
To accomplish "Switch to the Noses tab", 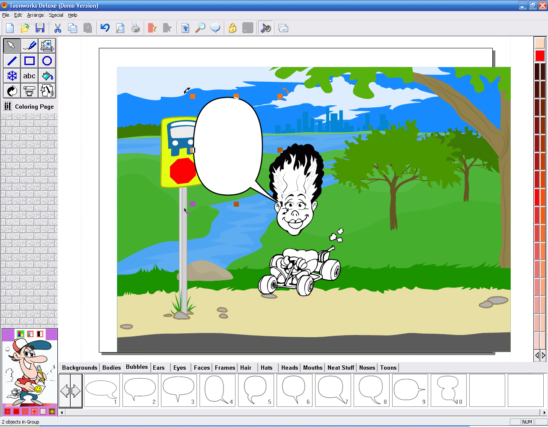I will click(367, 368).
